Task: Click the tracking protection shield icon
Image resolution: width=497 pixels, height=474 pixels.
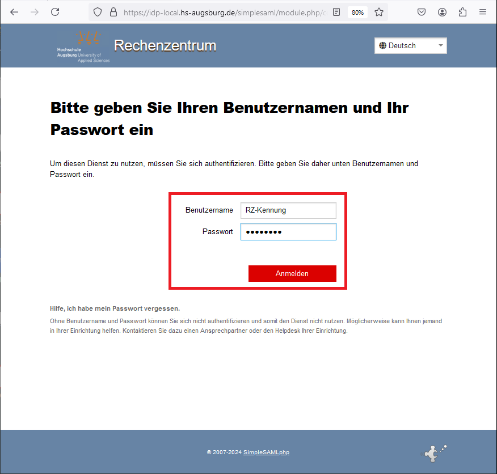Action: (97, 11)
